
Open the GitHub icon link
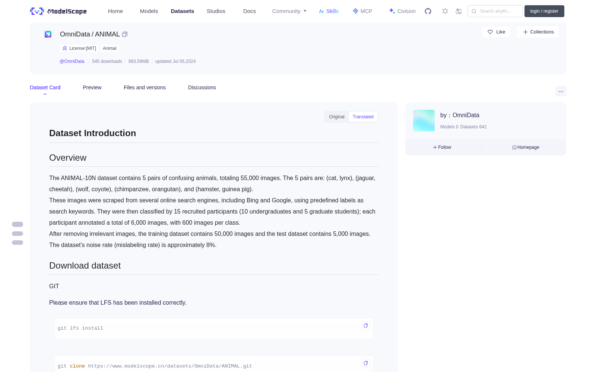[x=428, y=11]
